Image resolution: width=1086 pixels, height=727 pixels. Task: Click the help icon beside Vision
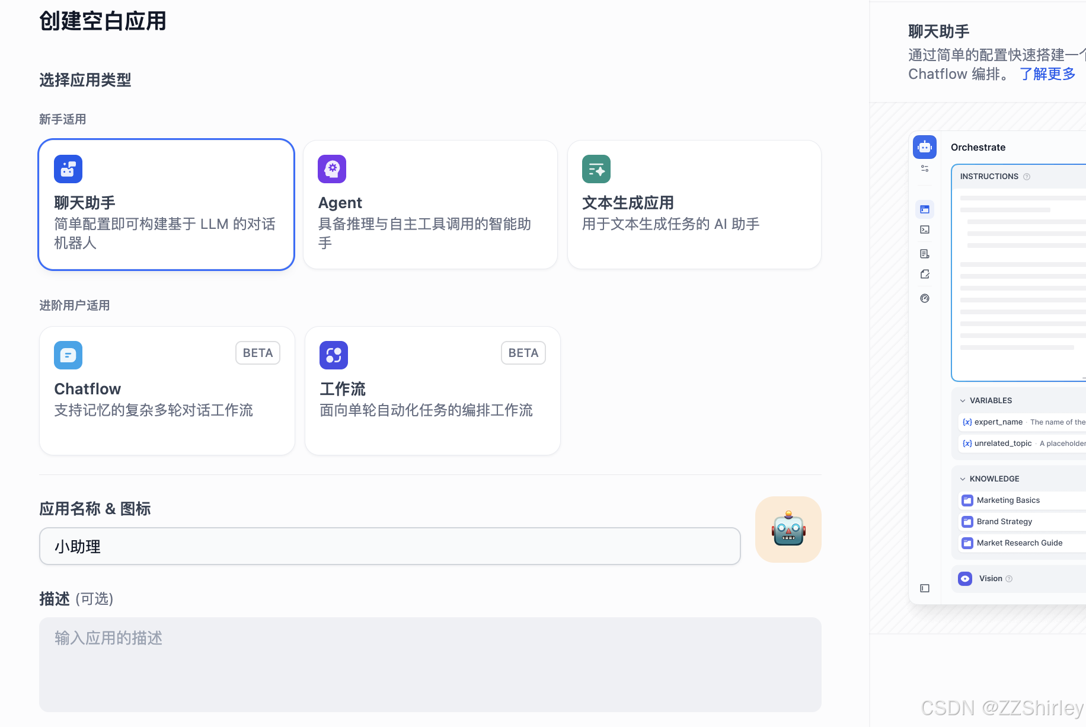[x=1008, y=578]
